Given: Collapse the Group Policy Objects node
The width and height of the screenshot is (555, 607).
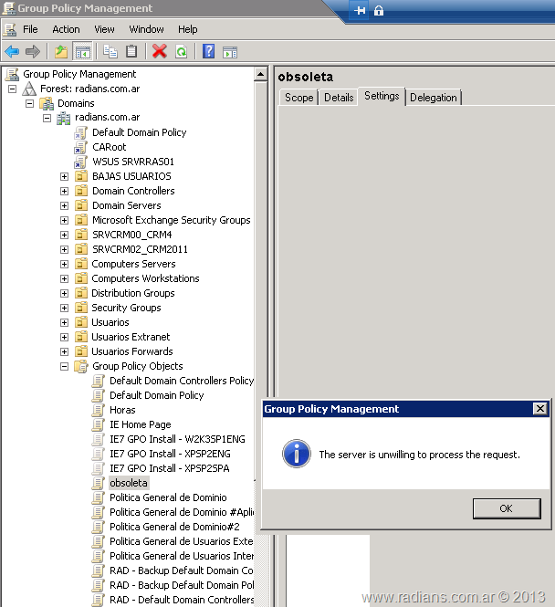Looking at the screenshot, I should pyautogui.click(x=65, y=366).
